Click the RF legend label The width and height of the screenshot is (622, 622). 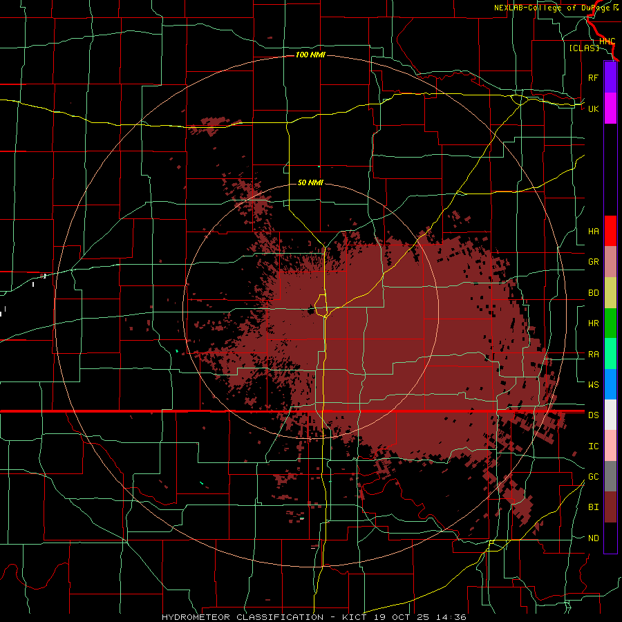(593, 77)
